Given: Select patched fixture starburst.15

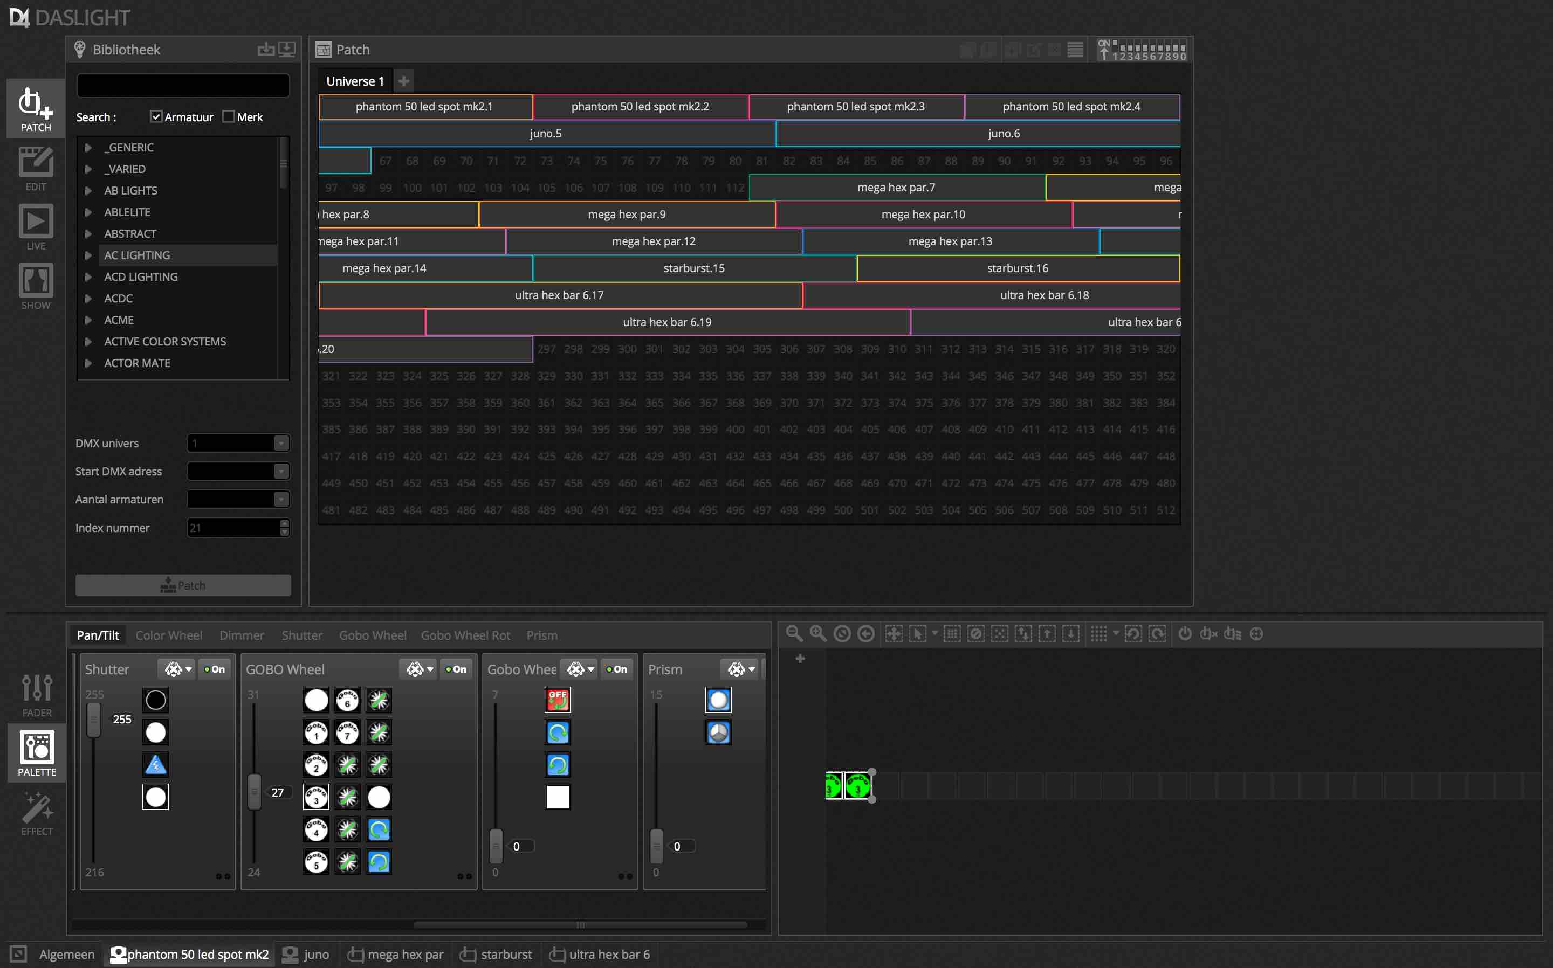Looking at the screenshot, I should pyautogui.click(x=694, y=268).
